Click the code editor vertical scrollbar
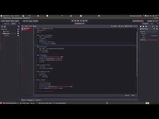Image resolution: width=159 pixels, height=119 pixels. coord(137,54)
